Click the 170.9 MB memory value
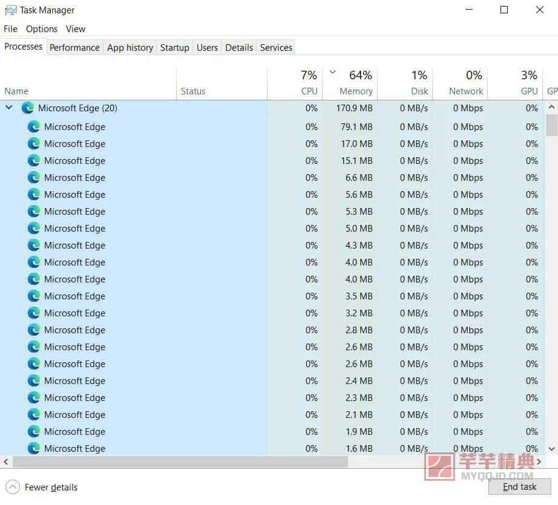This screenshot has height=505, width=558. [354, 108]
